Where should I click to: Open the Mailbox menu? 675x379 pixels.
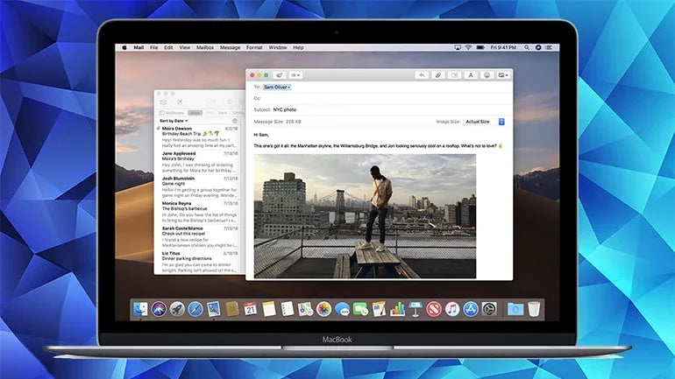click(205, 47)
